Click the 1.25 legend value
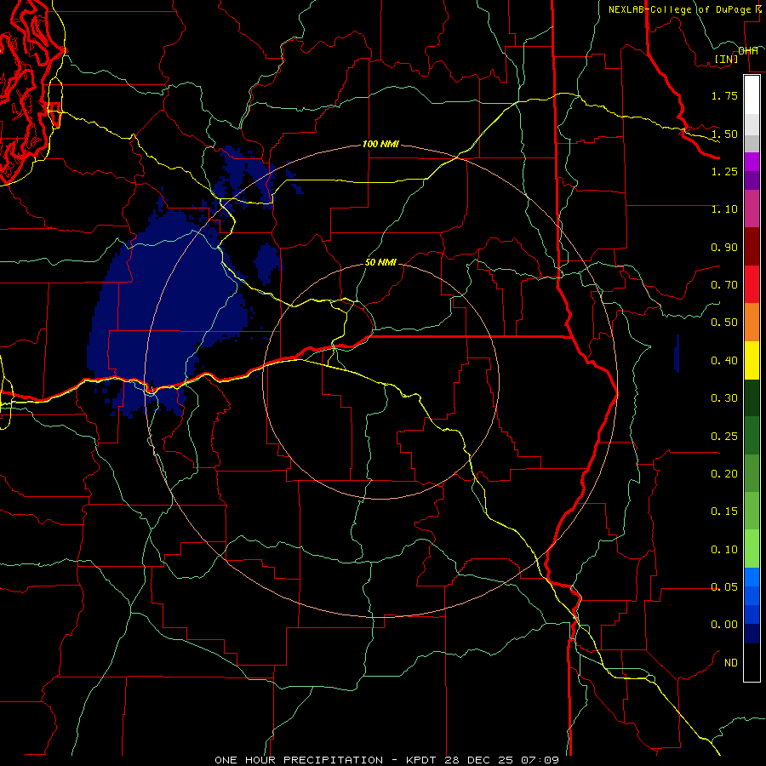The image size is (766, 766). 724,171
